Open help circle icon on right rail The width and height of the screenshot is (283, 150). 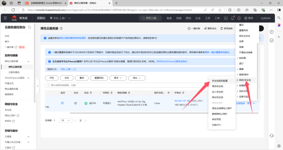(x=272, y=32)
